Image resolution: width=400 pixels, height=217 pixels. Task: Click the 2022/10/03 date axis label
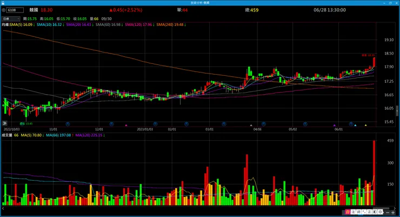tap(11, 129)
